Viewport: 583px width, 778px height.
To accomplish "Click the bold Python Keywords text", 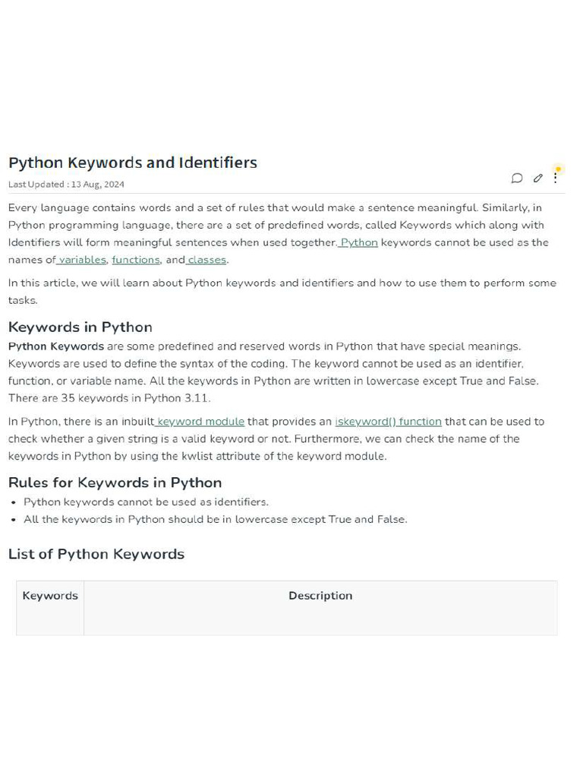I will [56, 346].
